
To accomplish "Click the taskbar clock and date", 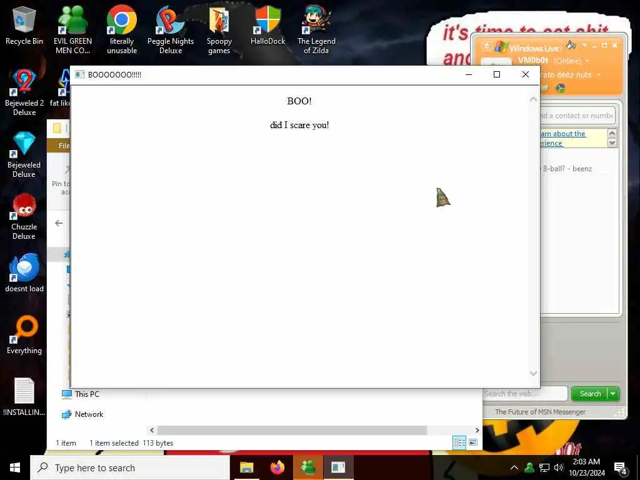I will 586,467.
